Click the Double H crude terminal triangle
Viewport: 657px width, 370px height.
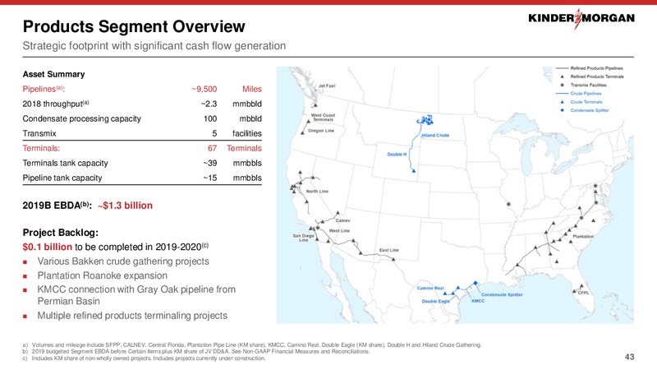[414, 171]
